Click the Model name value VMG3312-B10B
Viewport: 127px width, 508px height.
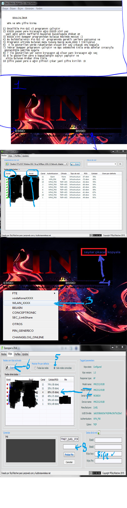(99, 384)
